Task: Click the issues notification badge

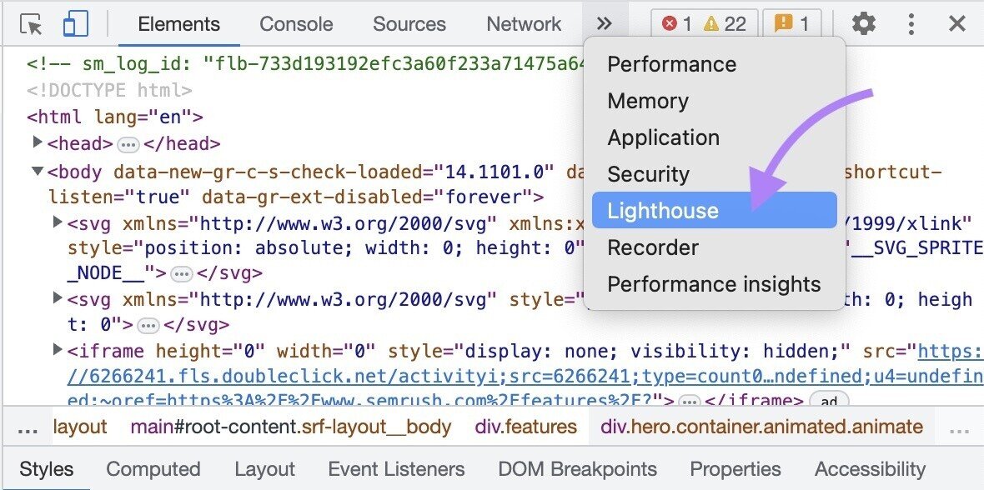Action: 791,22
